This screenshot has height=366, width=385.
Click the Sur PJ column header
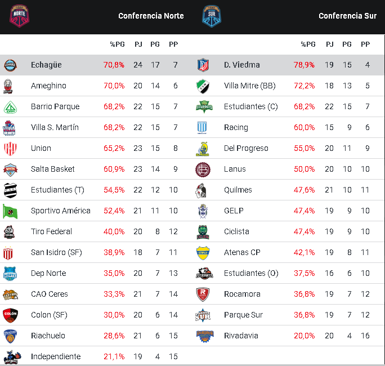[x=330, y=44]
